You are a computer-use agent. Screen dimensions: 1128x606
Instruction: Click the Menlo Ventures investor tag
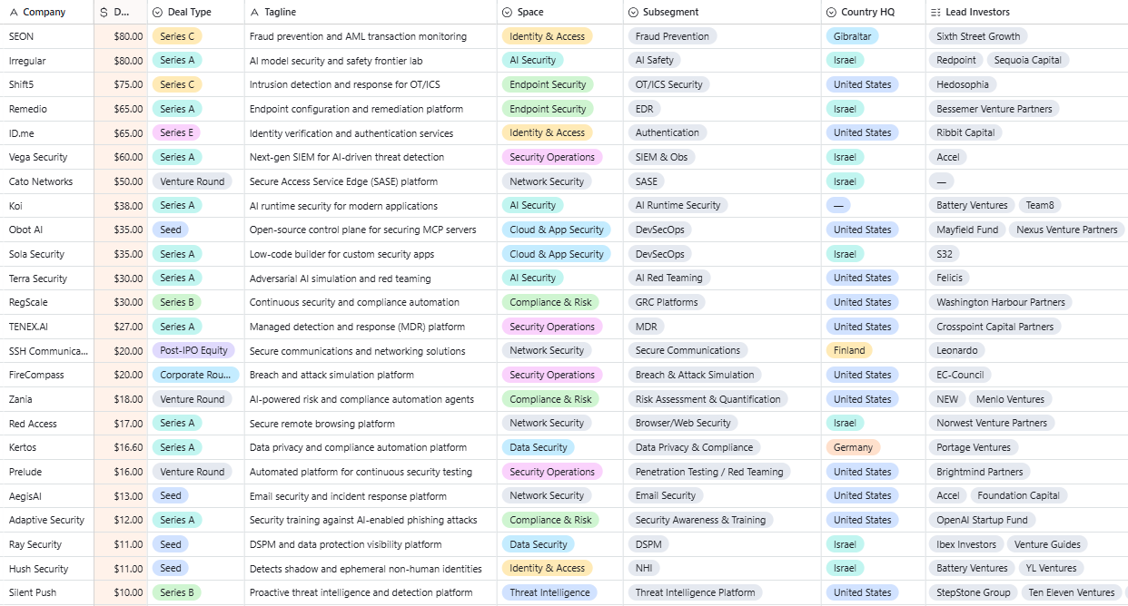[1010, 399]
